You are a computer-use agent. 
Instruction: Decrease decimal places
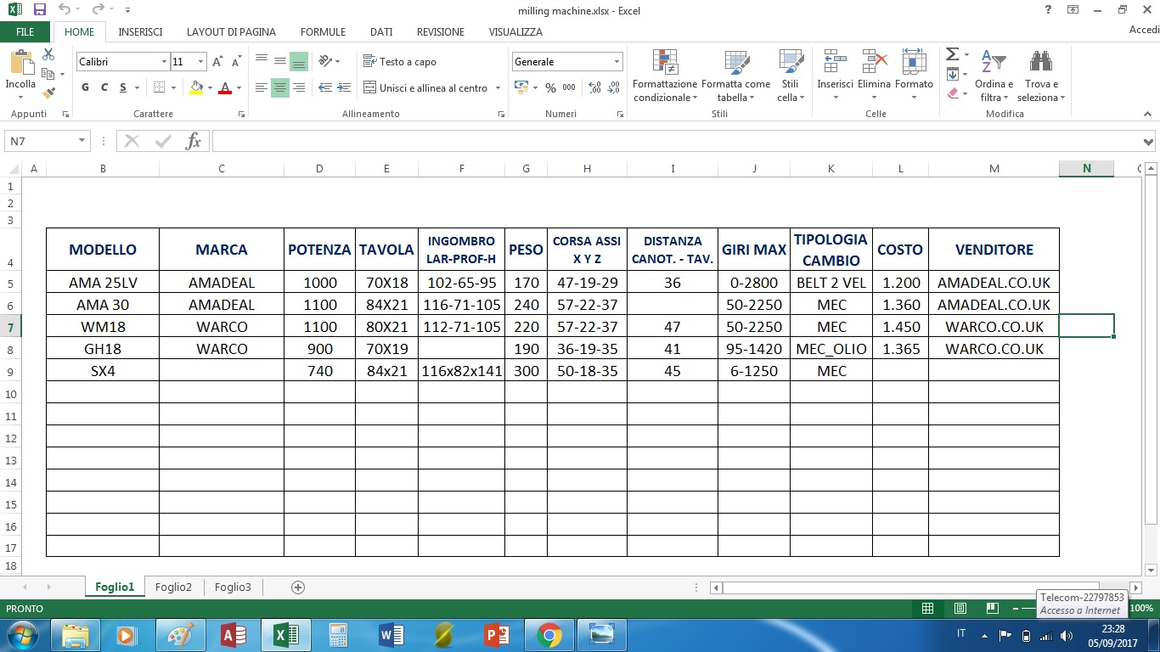(614, 87)
